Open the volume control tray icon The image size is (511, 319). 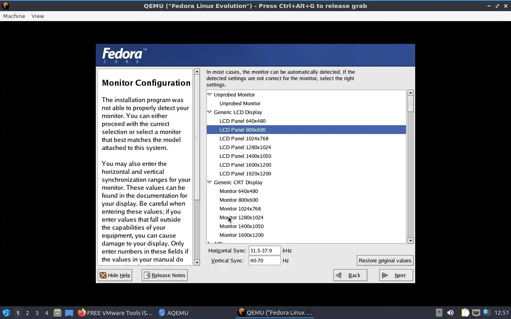click(450, 313)
